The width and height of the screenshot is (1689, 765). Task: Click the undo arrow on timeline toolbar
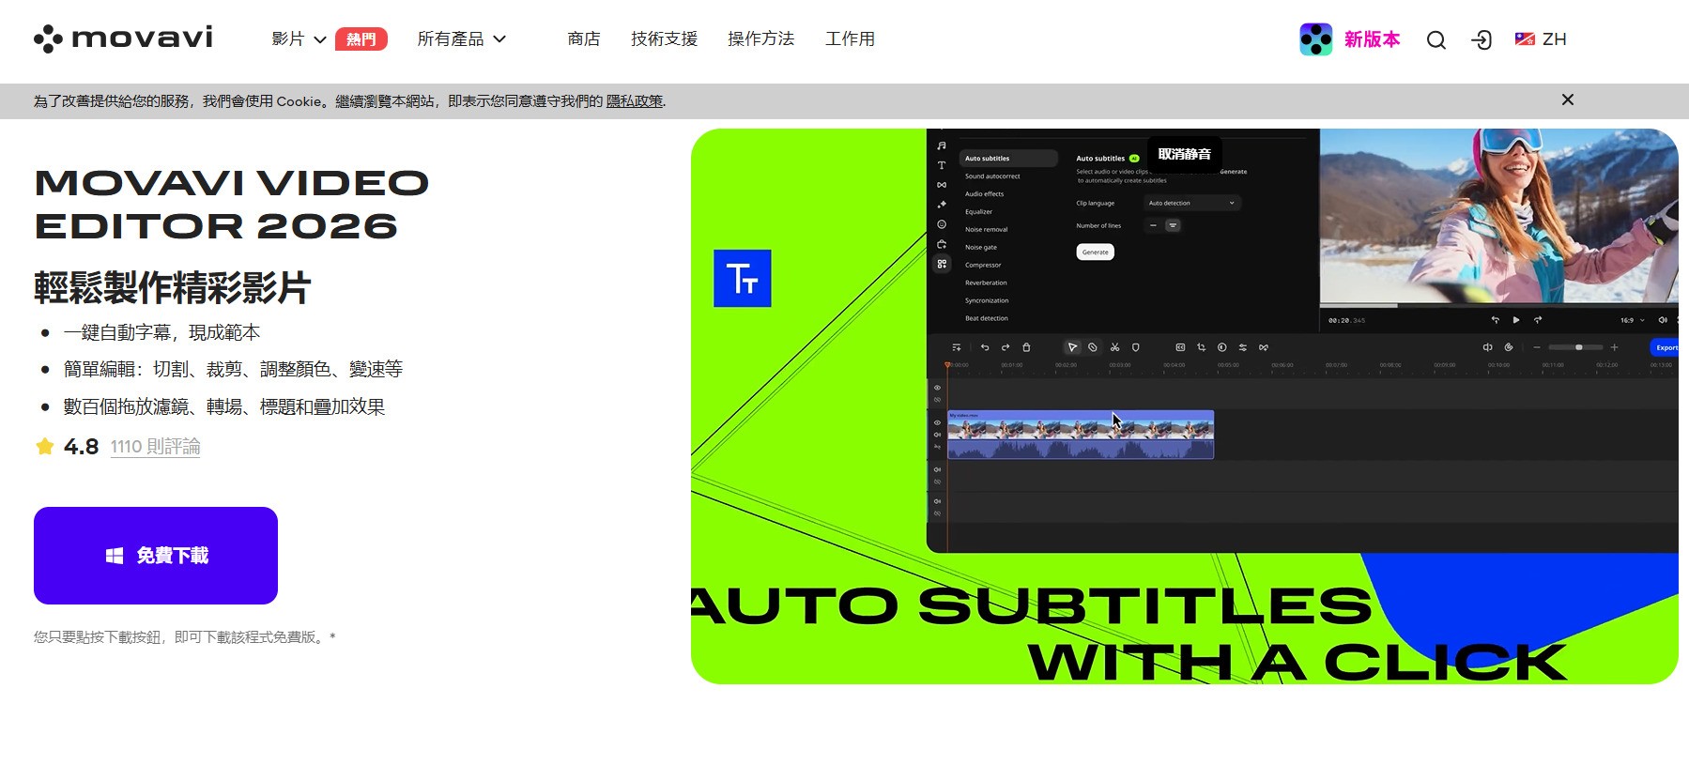pyautogui.click(x=985, y=347)
